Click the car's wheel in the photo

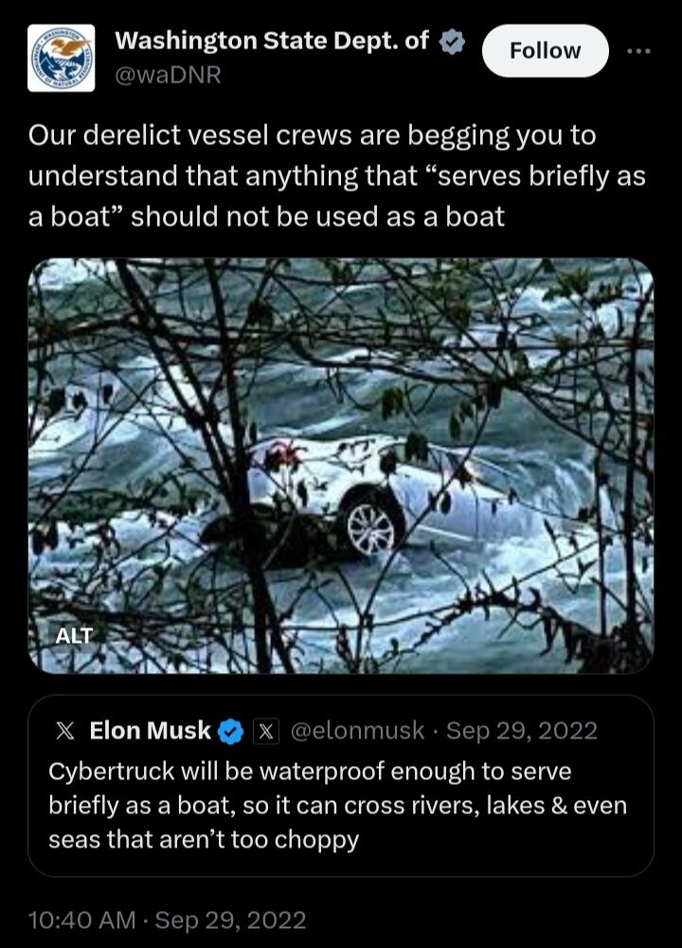369,525
